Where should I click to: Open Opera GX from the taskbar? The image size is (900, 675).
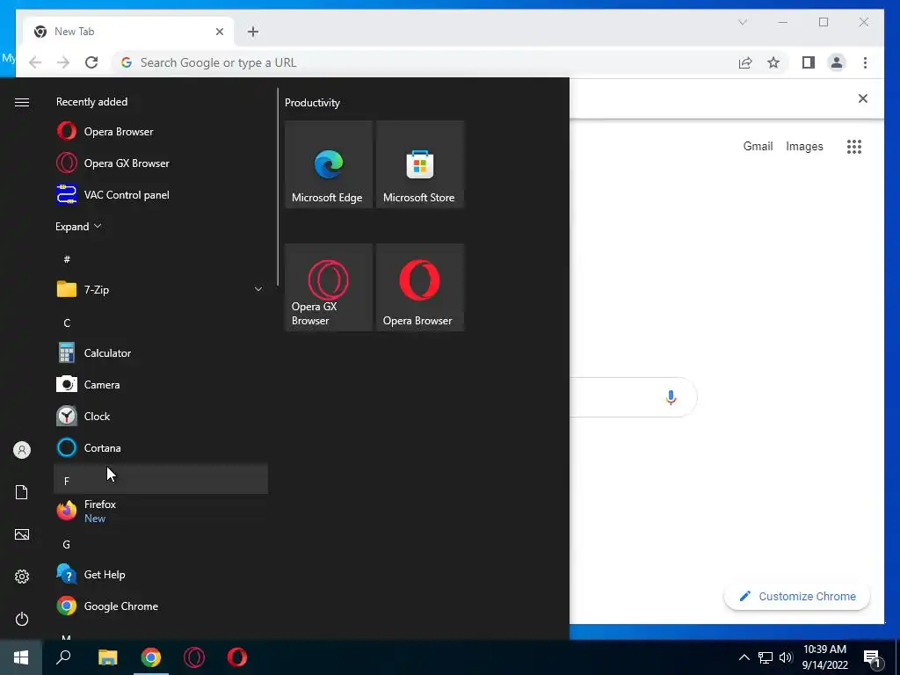coord(194,657)
